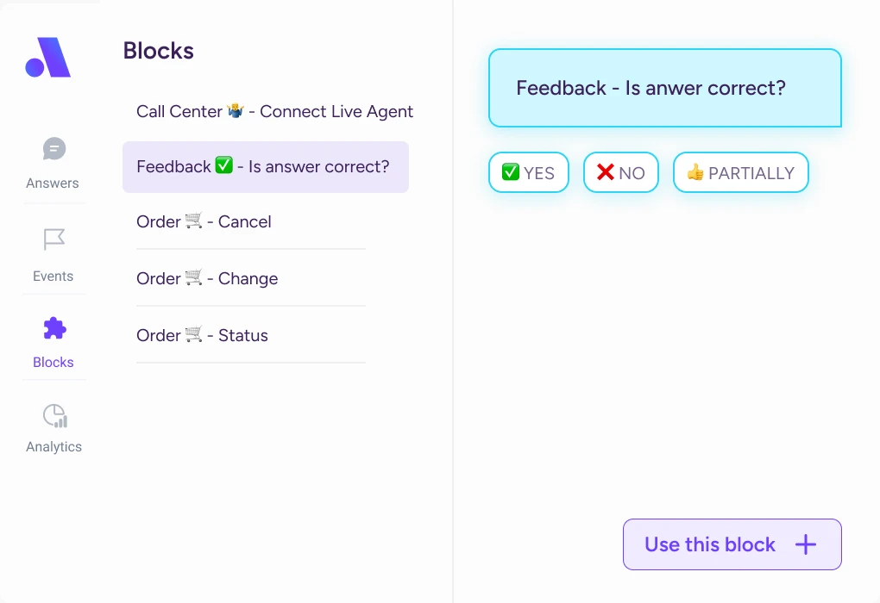Open the Answers chat bubble icon
Image resolution: width=880 pixels, height=603 pixels.
coord(54,149)
